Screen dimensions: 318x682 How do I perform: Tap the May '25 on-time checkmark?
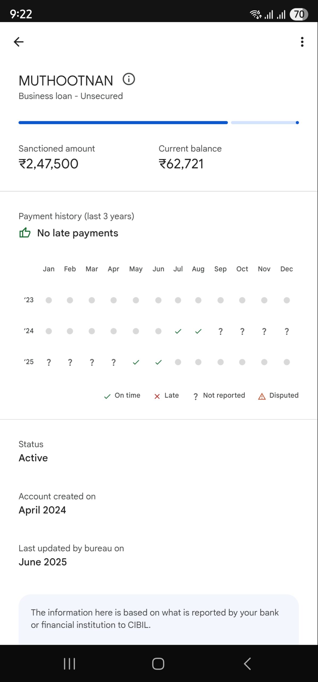tap(136, 362)
